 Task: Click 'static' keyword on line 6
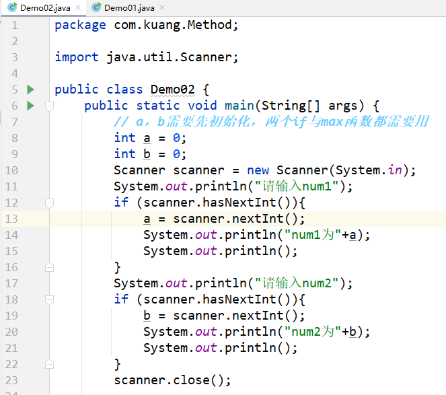click(x=158, y=106)
